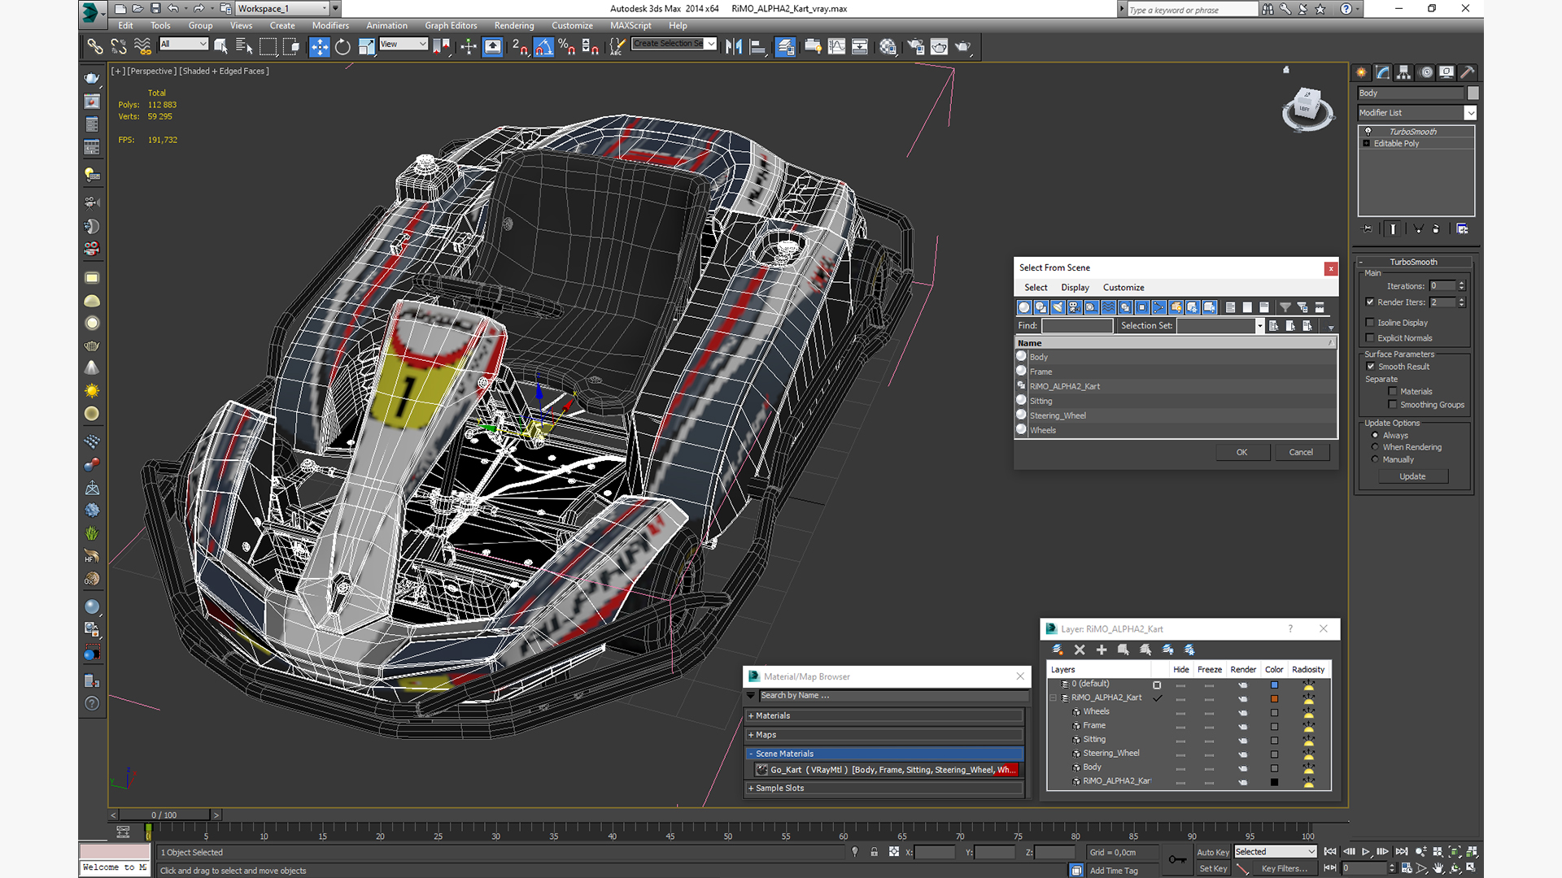Screen dimensions: 1562x878
Task: Activate Select and Uniform Scale tool
Action: [366, 47]
